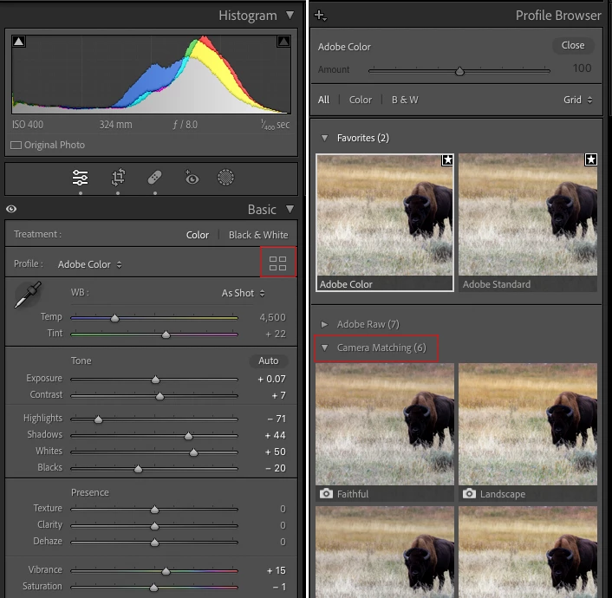This screenshot has width=612, height=598.
Task: Expand the Adobe Raw (7) group
Action: tap(324, 324)
